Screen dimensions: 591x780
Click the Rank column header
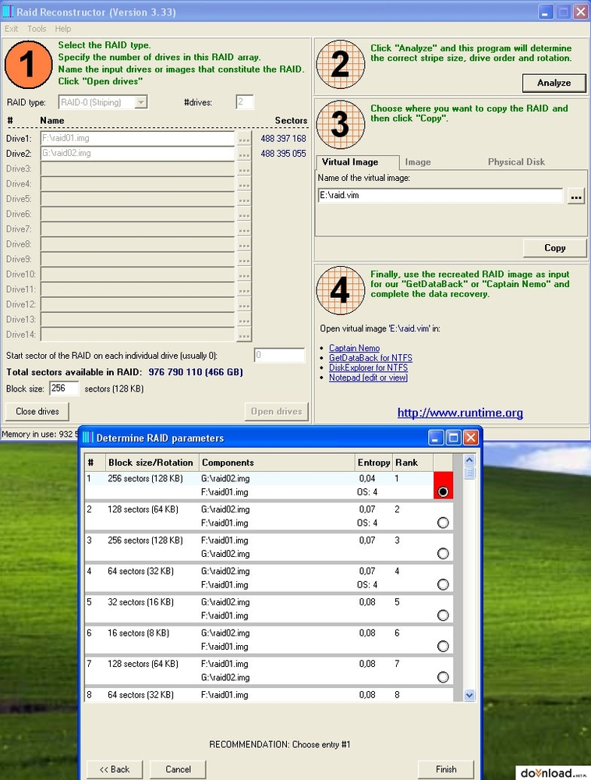(413, 463)
